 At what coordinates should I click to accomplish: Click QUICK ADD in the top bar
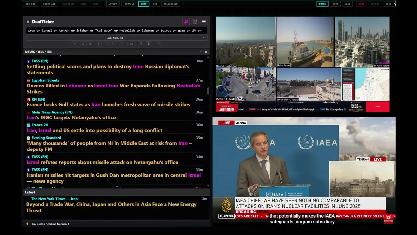click(50, 4)
